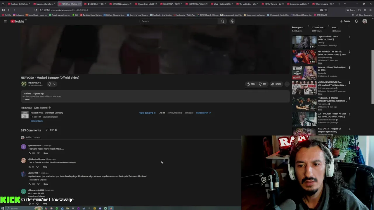374x210 pixels.
Task: Click the page vertical scrollbar
Action: pyautogui.click(x=373, y=77)
